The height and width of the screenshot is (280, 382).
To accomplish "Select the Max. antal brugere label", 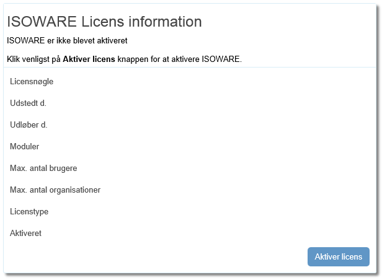I will (x=43, y=168).
